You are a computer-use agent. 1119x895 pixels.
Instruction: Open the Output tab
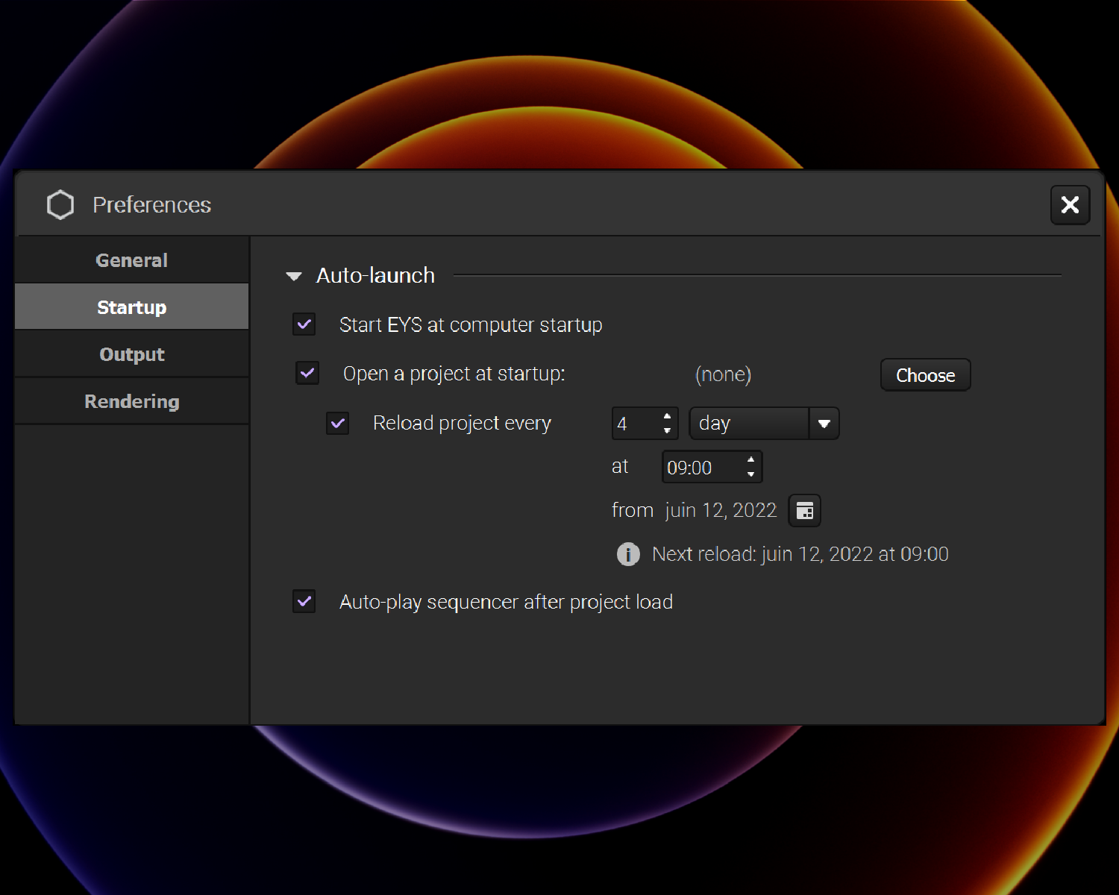132,354
